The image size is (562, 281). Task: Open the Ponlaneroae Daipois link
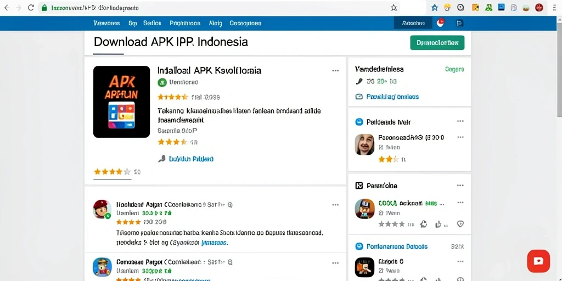click(x=397, y=246)
